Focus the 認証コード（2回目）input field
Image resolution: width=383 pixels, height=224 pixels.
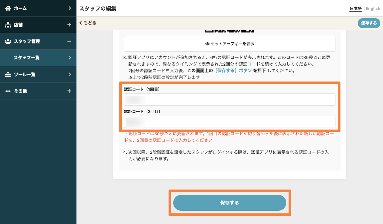pos(229,122)
